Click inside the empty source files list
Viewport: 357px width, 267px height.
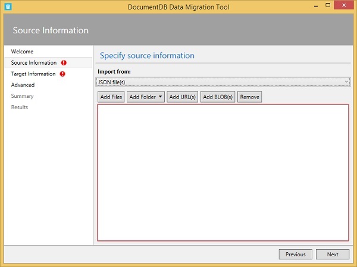223,172
